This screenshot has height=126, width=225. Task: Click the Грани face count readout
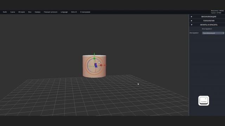(216, 13)
